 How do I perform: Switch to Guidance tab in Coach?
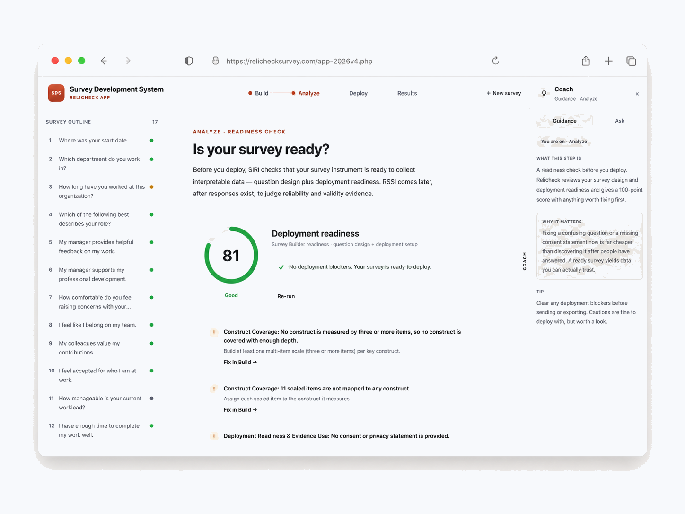564,121
